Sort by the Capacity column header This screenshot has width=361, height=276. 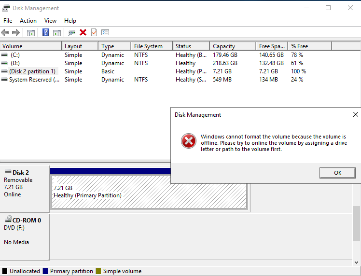233,46
